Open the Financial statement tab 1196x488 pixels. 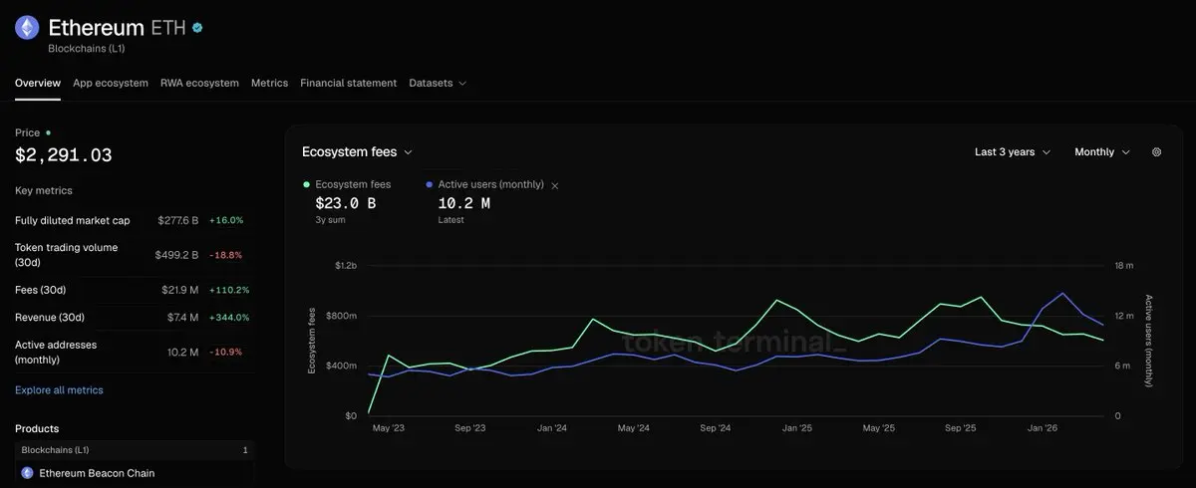tap(348, 83)
